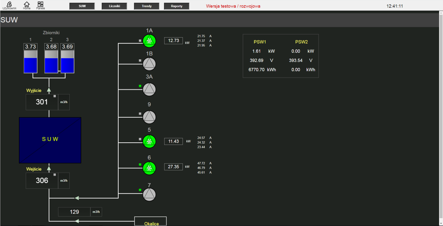
Task: Select the running pump 6 icon
Action: (x=149, y=168)
